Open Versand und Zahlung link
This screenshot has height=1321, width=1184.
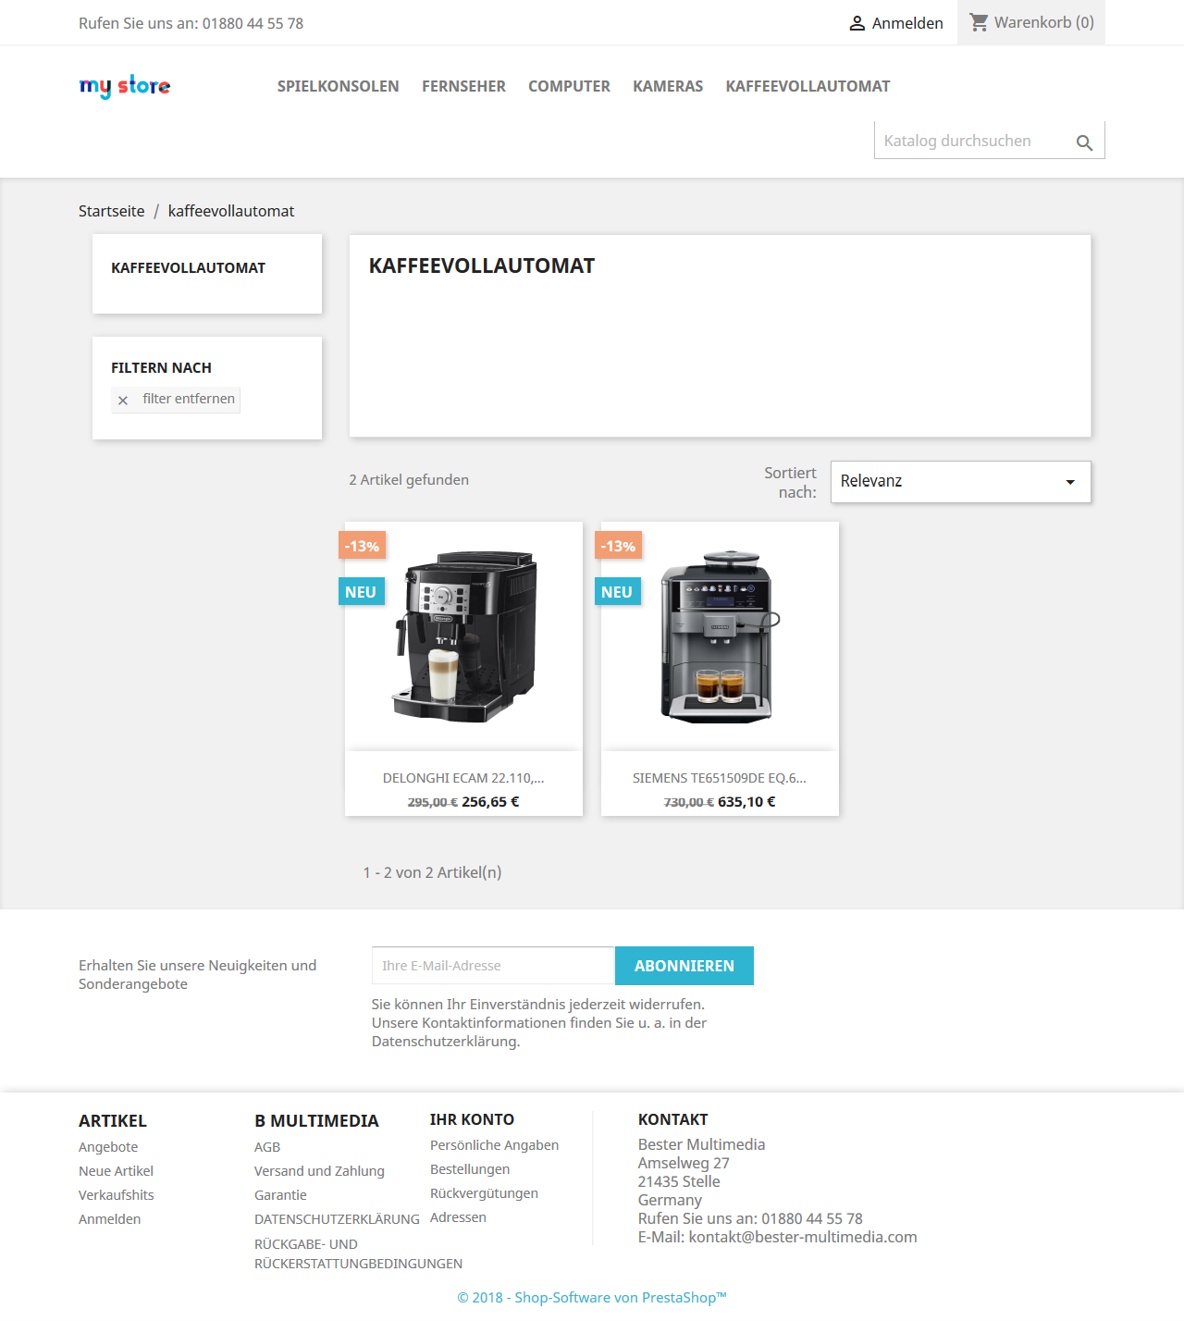pos(319,1171)
